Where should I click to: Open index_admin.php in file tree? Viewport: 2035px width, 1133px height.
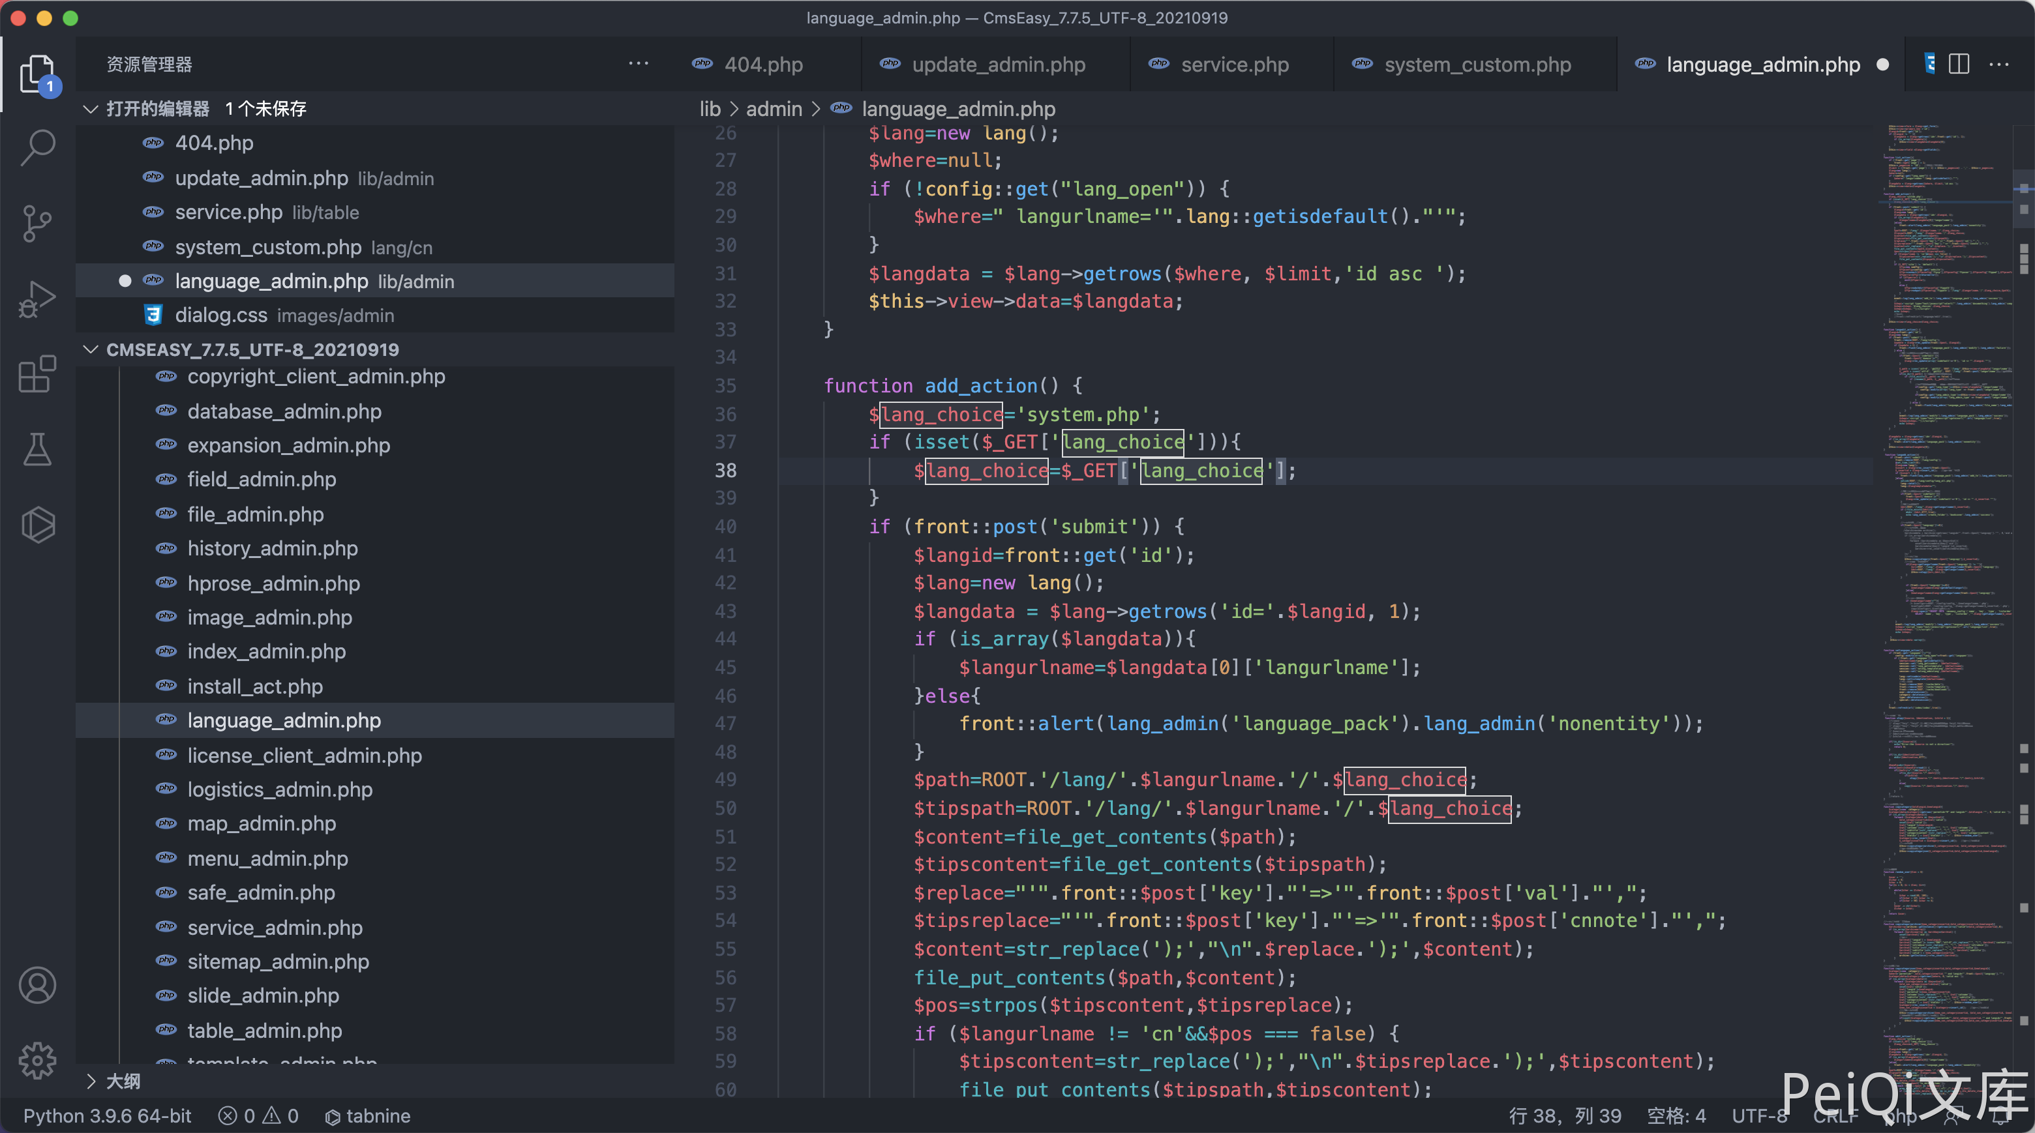(x=266, y=651)
